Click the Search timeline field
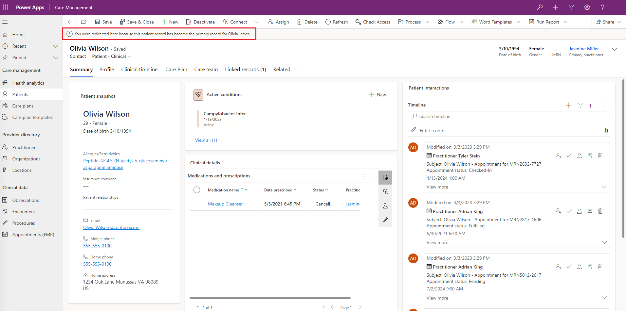Screen dimensions: 626x311 coord(509,116)
